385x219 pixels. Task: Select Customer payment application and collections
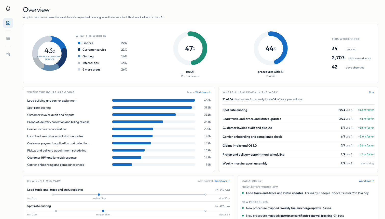point(119,143)
